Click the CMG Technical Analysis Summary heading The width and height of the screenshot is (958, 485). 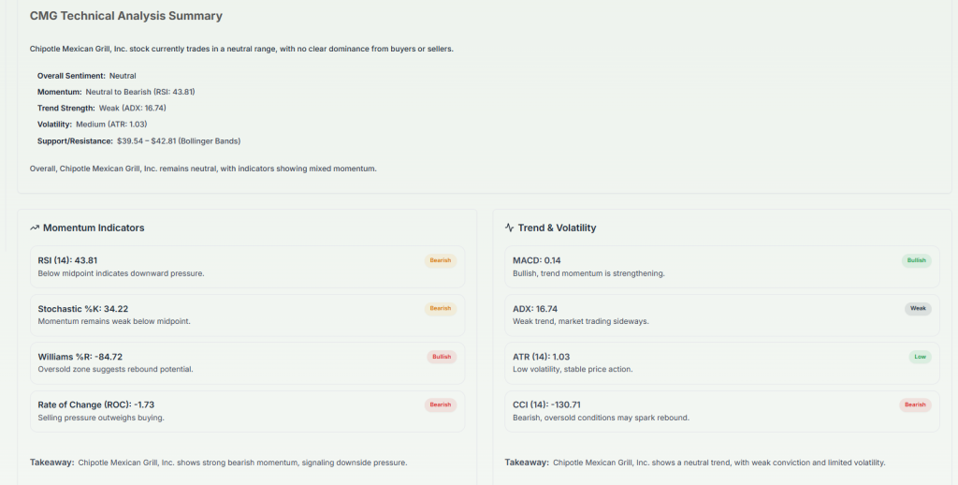(126, 16)
